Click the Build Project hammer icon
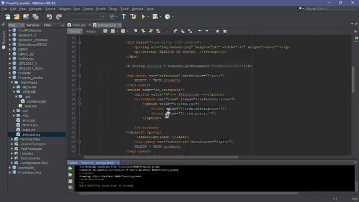This screenshot has height=202, width=359. (123, 16)
